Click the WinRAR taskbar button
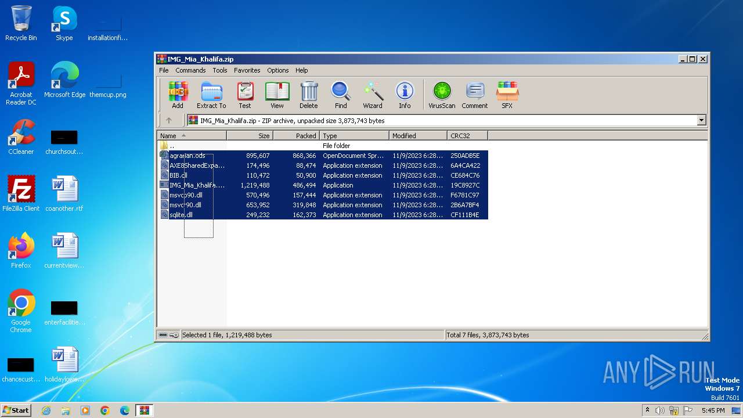This screenshot has width=743, height=418. pos(144,410)
